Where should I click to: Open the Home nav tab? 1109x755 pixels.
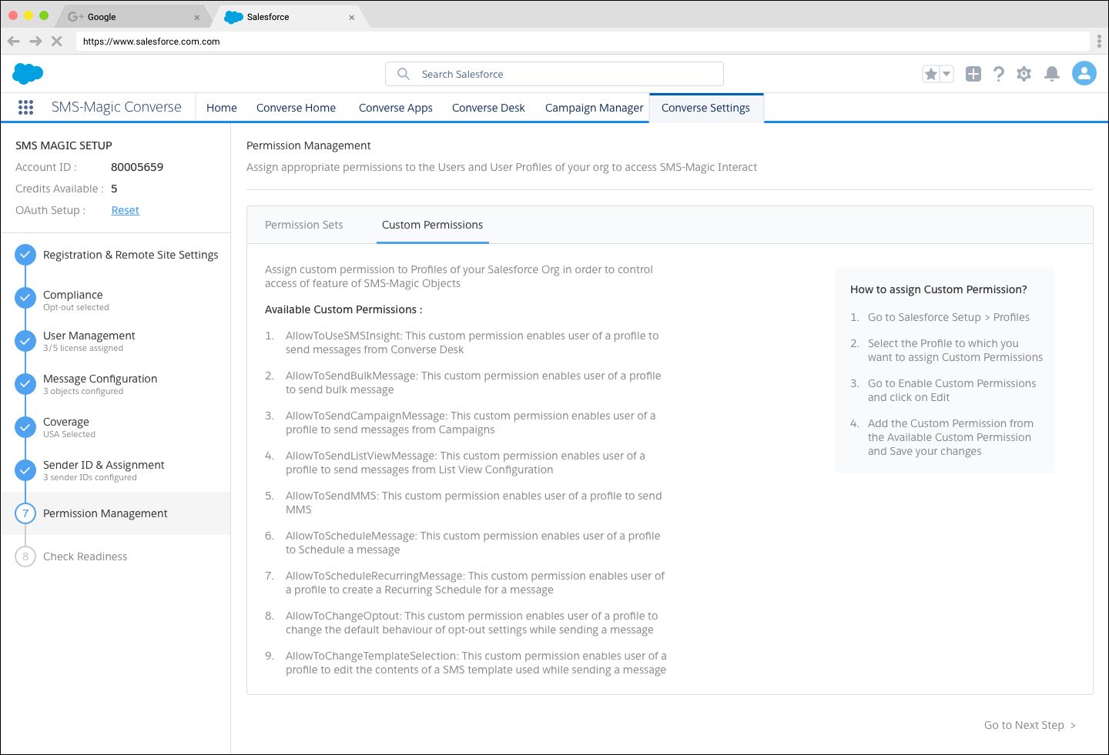222,108
